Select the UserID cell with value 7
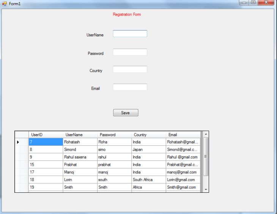 coord(46,142)
